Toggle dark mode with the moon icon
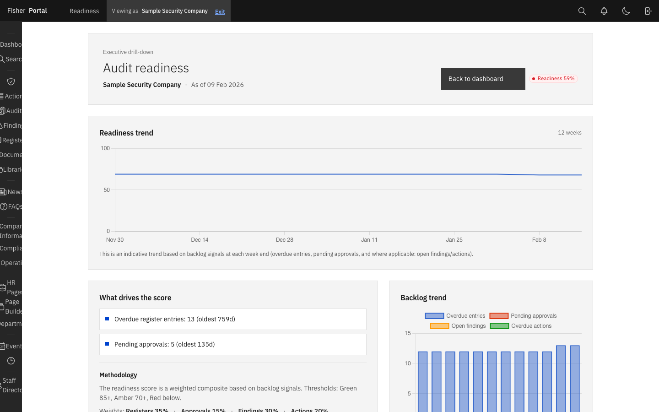This screenshot has height=412, width=659. pos(626,11)
